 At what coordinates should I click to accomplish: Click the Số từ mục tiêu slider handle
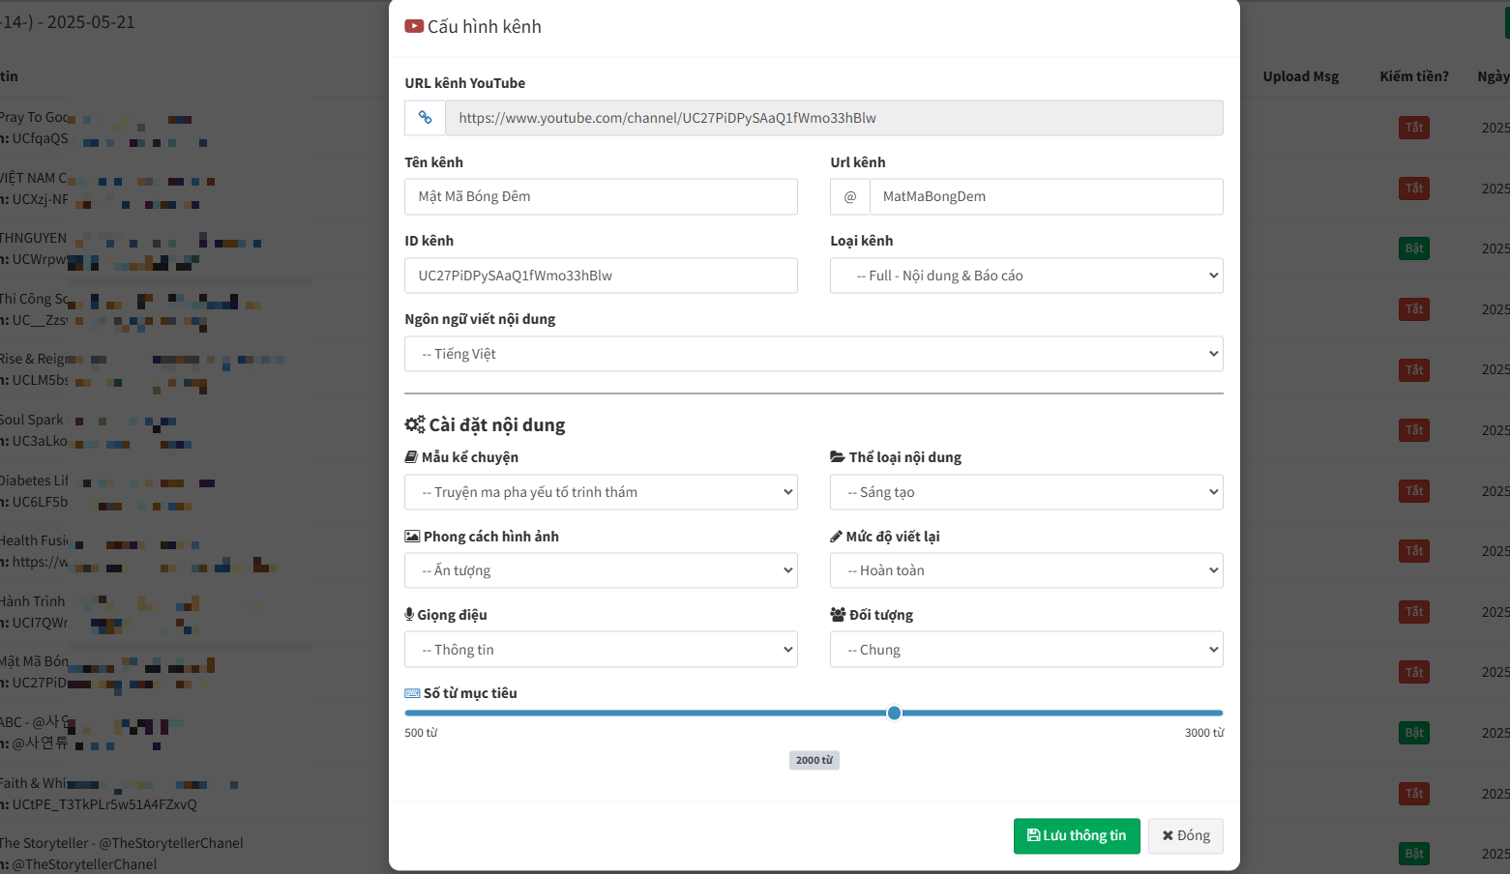(895, 714)
